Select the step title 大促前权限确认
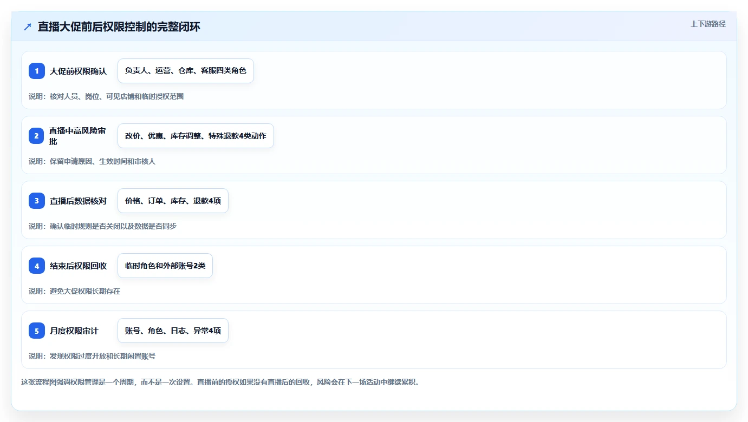The width and height of the screenshot is (748, 422). (x=79, y=71)
